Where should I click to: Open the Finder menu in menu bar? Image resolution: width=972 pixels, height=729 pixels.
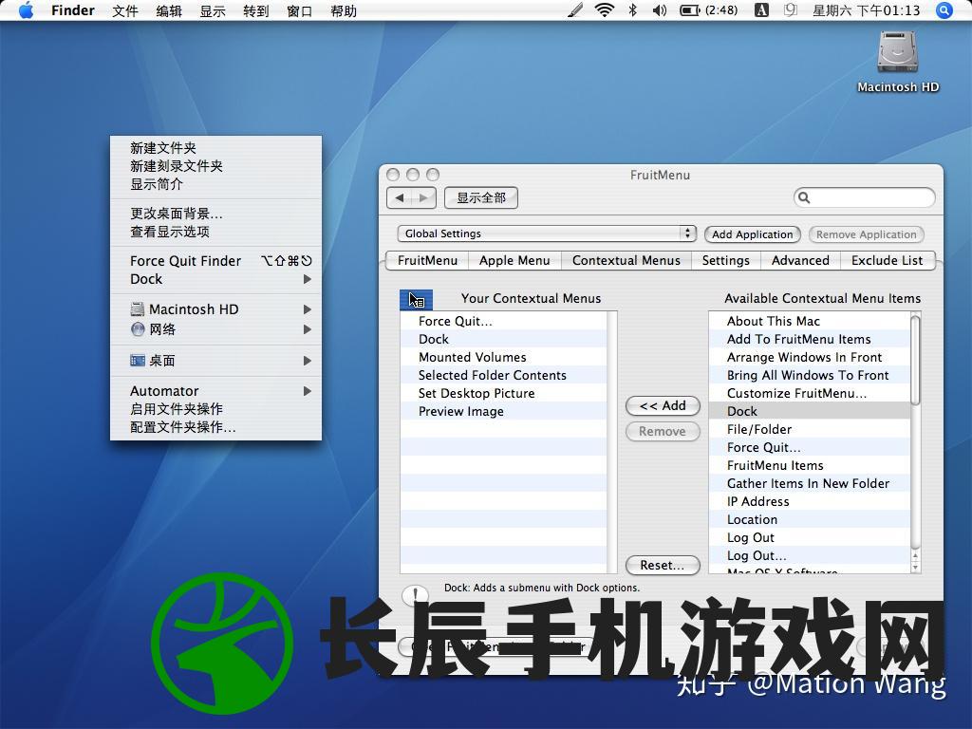tap(73, 10)
